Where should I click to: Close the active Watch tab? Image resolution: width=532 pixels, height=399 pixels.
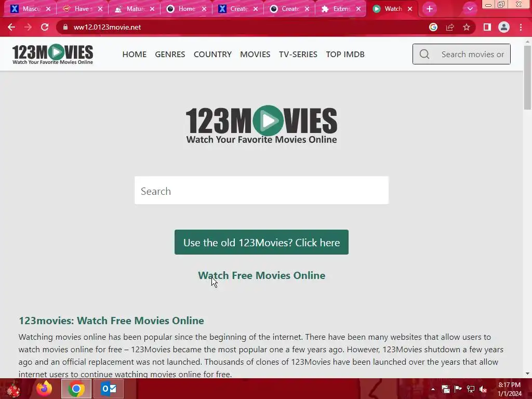click(x=410, y=9)
